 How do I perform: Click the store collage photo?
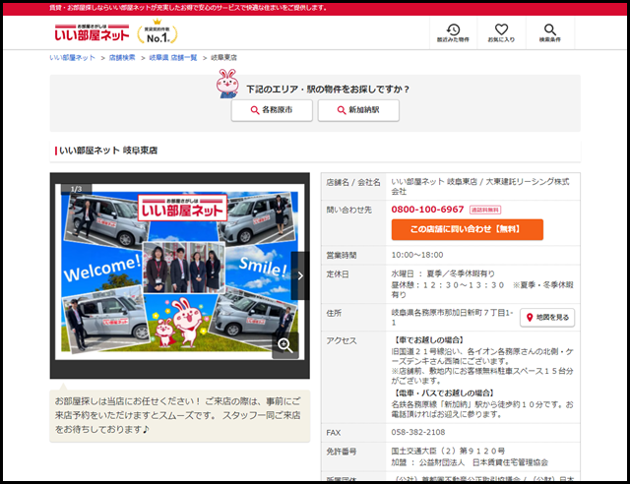click(x=179, y=272)
